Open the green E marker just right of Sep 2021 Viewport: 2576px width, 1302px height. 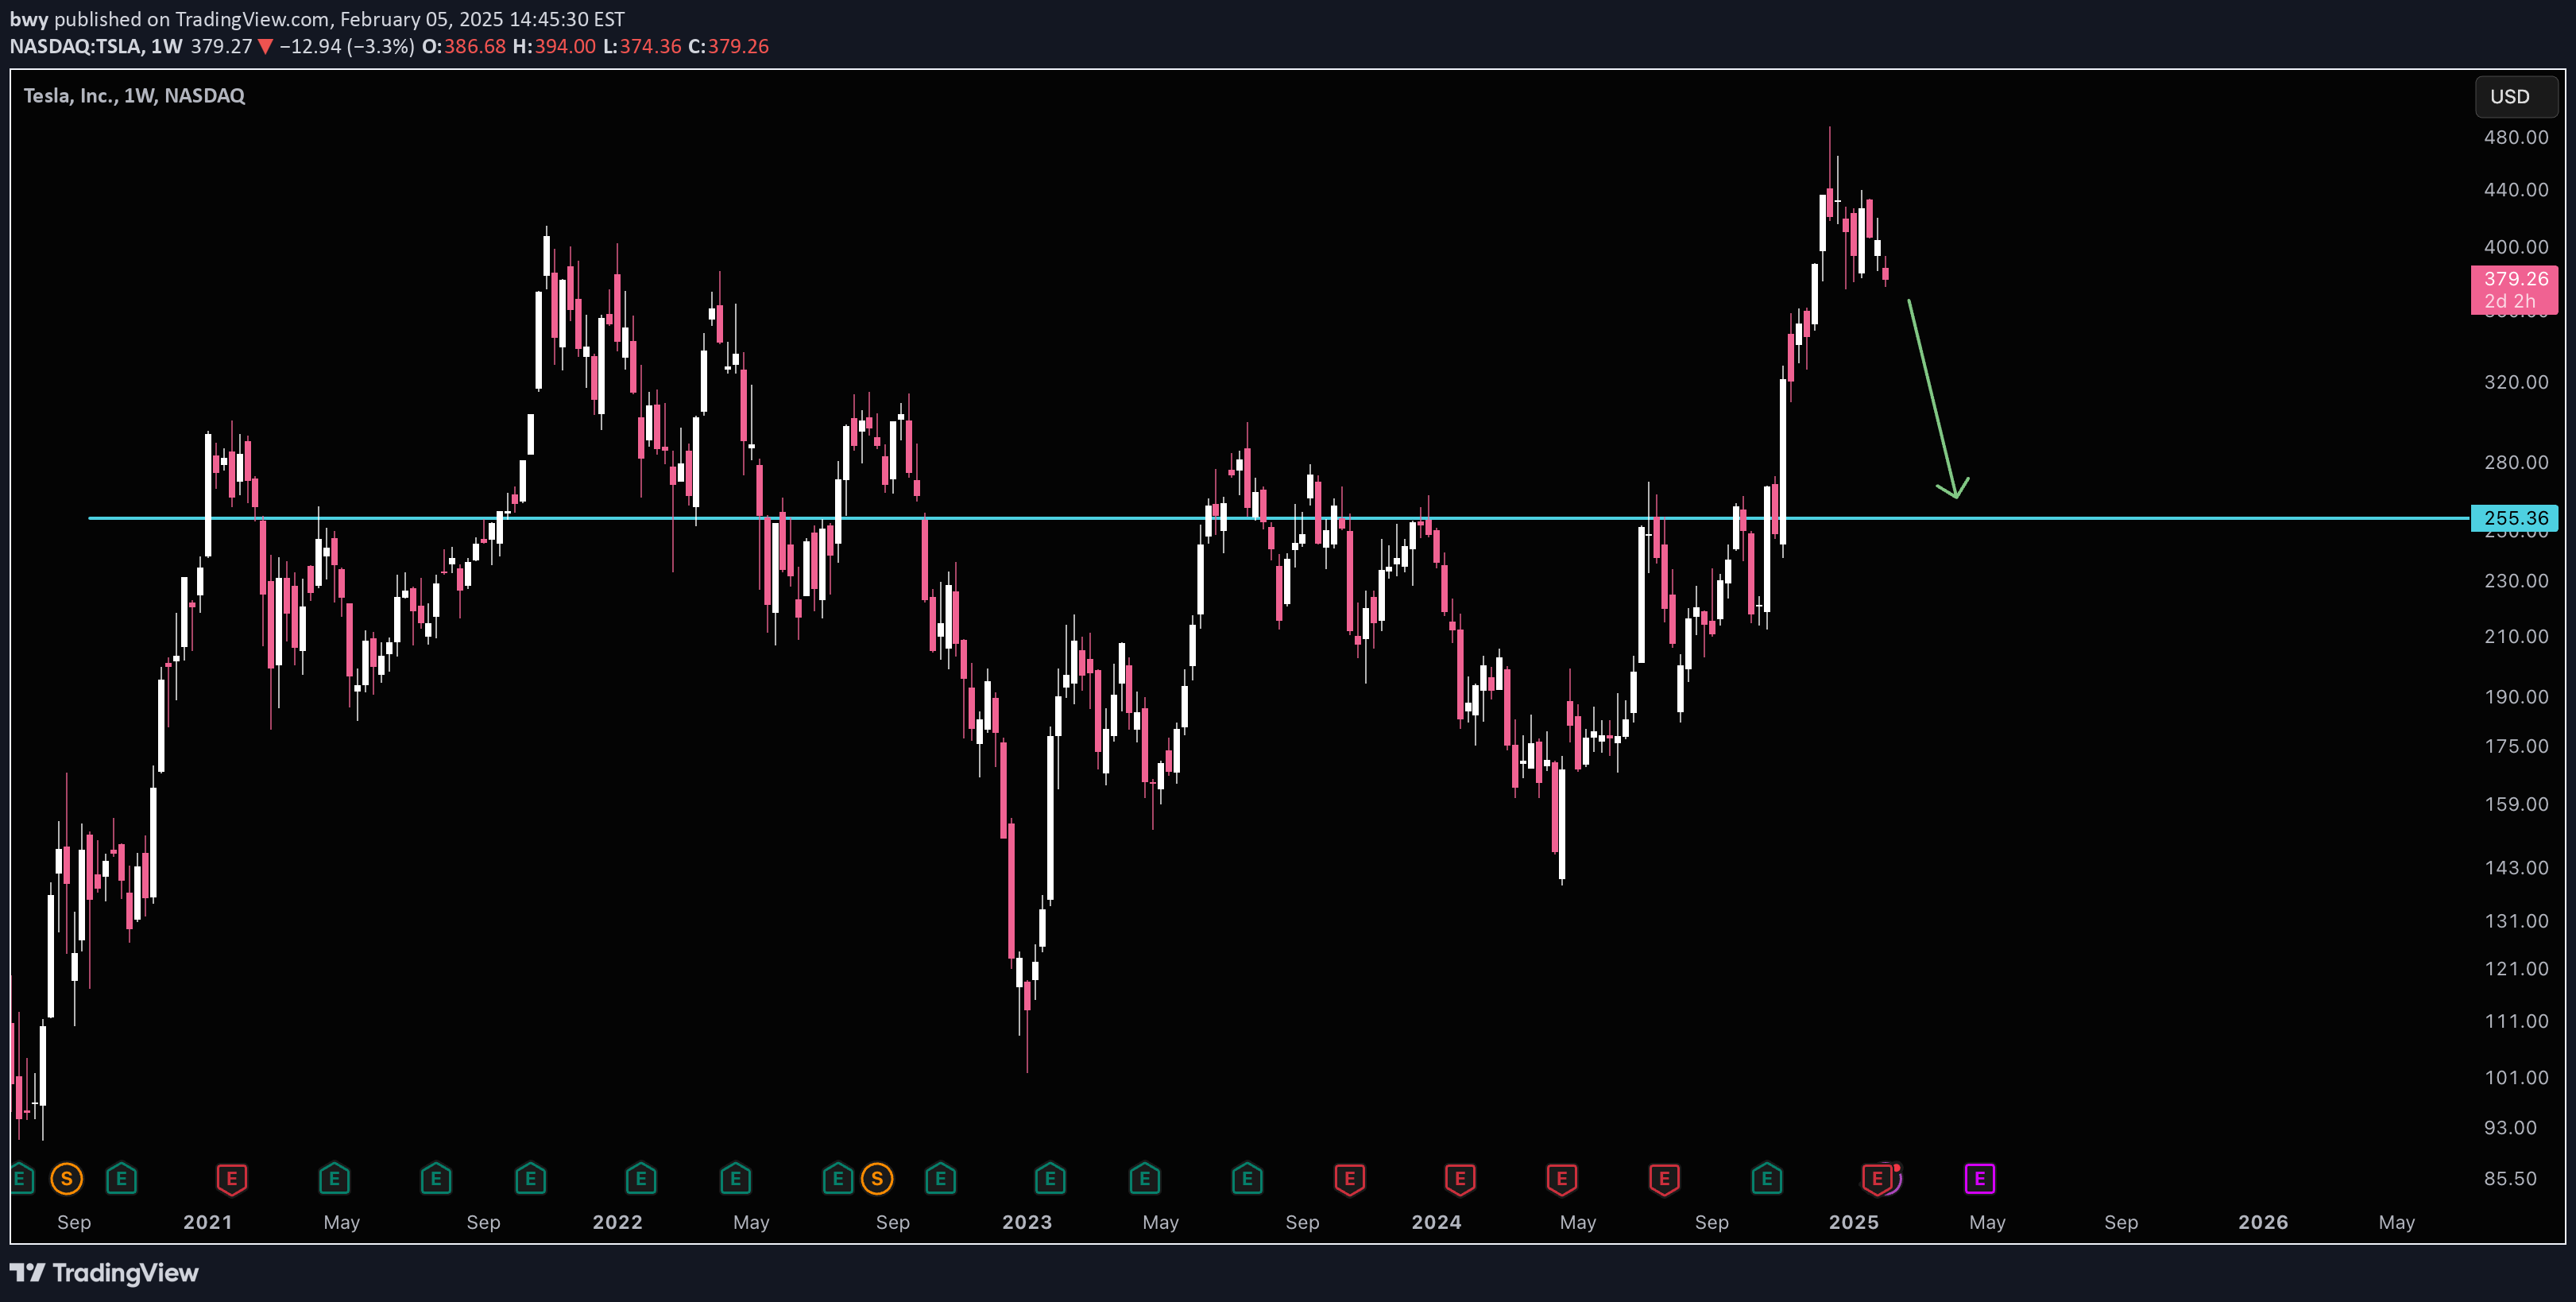pos(530,1179)
